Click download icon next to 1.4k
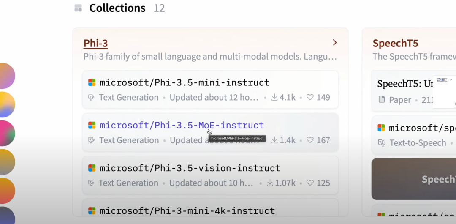456x224 pixels. tap(274, 140)
